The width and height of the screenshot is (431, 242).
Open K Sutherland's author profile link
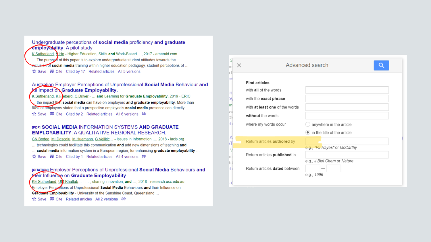pyautogui.click(x=43, y=54)
